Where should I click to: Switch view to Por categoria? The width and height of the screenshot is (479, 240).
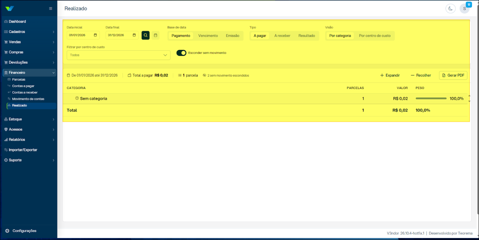(340, 36)
